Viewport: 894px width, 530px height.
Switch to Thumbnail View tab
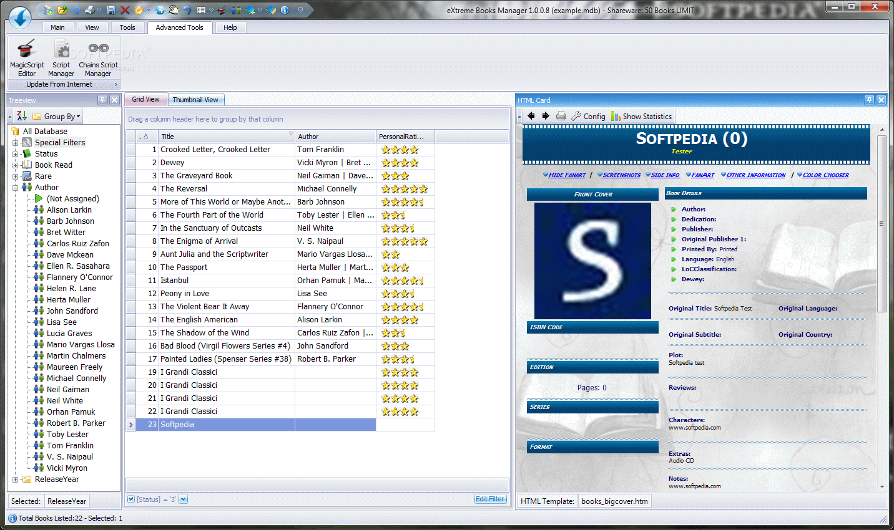click(195, 100)
